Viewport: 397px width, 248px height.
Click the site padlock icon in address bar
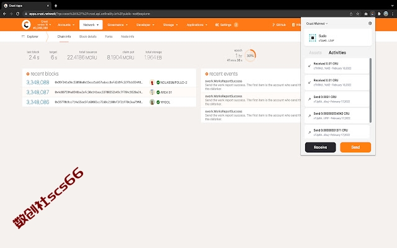click(x=26, y=14)
